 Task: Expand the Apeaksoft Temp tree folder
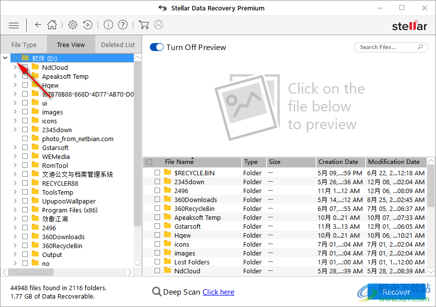15,76
